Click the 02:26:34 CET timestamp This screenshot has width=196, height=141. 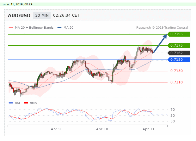[x=66, y=15]
